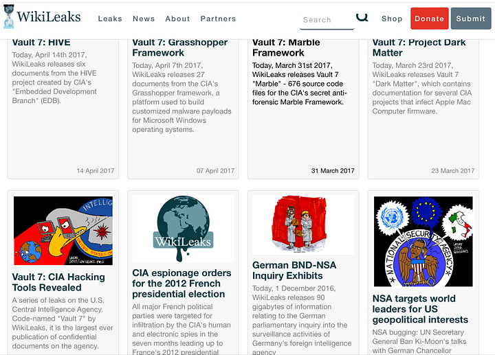
Task: Click the summary starting "NSA bugging: UN Secretary"
Action: coord(418,341)
